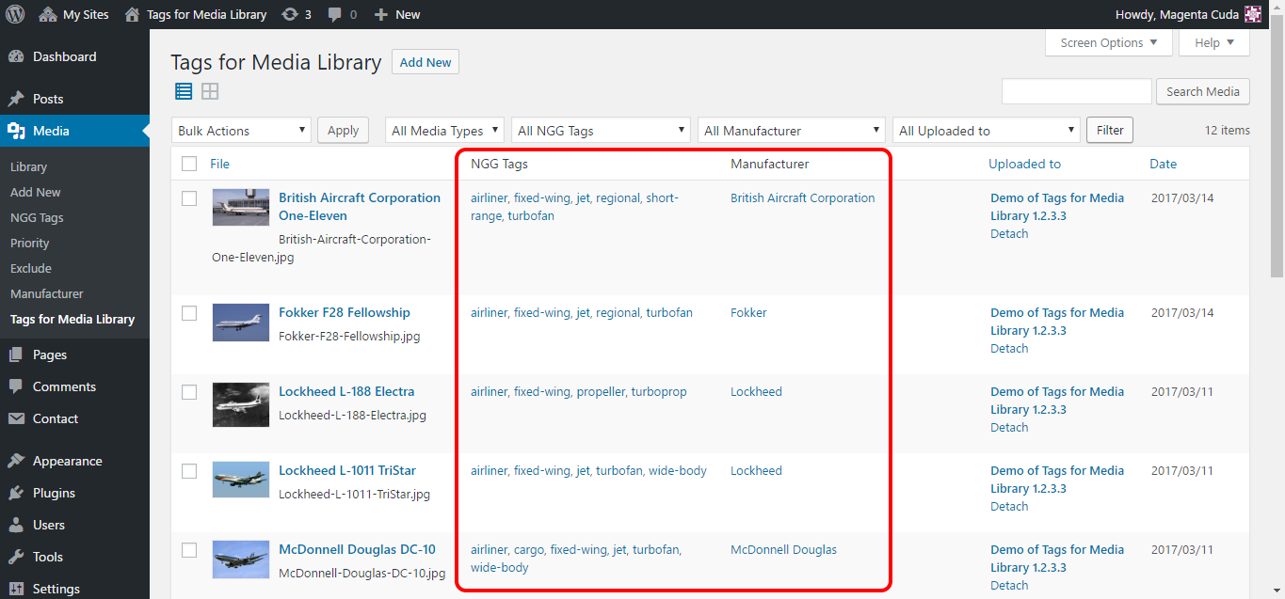
Task: Click the Tools wrench icon
Action: (x=16, y=557)
